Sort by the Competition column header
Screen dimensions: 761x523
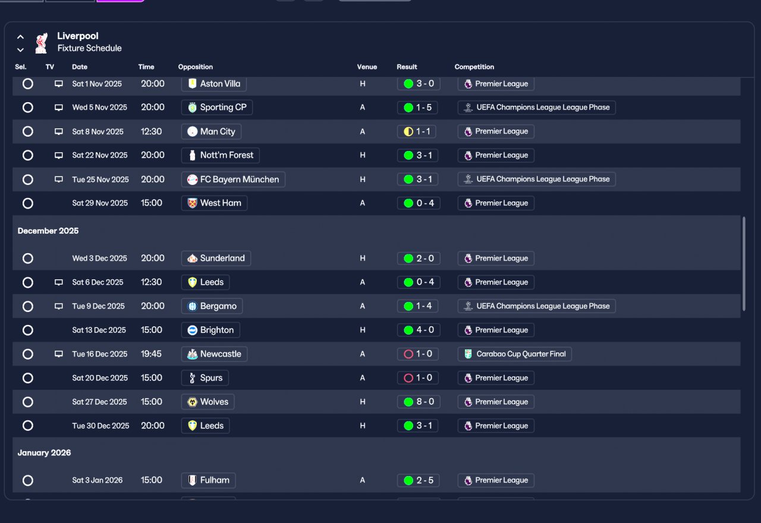[474, 67]
